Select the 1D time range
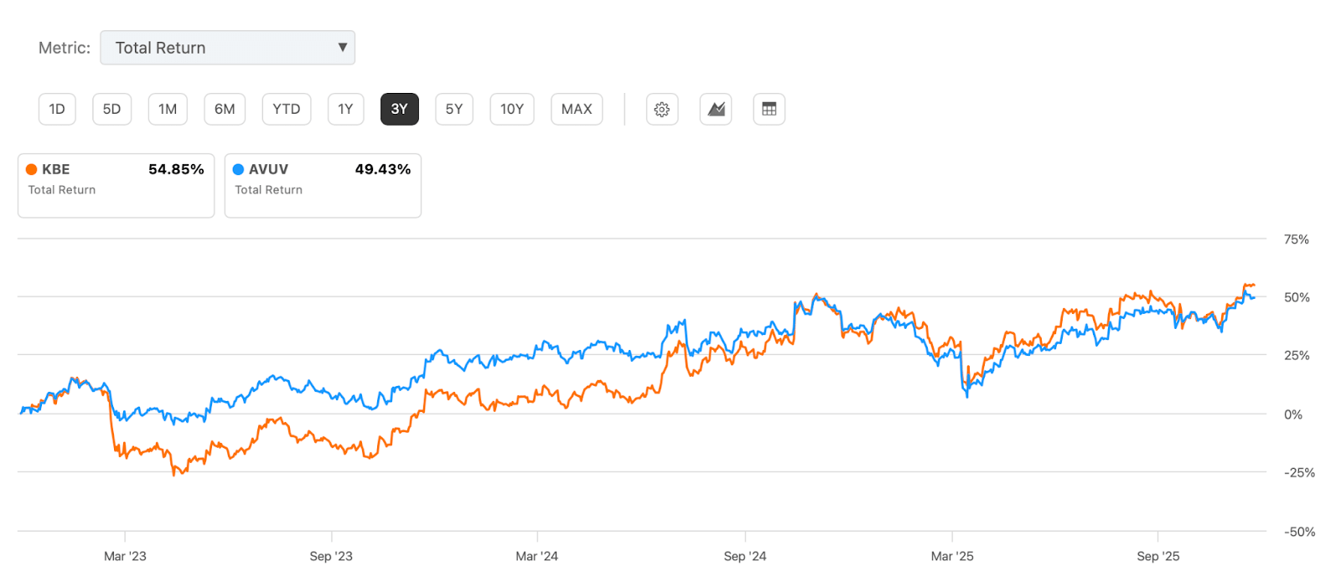The image size is (1341, 586). click(57, 110)
